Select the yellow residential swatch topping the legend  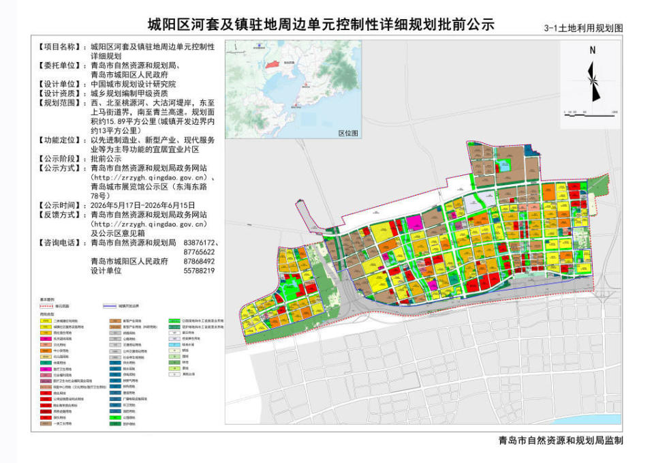[46, 320]
